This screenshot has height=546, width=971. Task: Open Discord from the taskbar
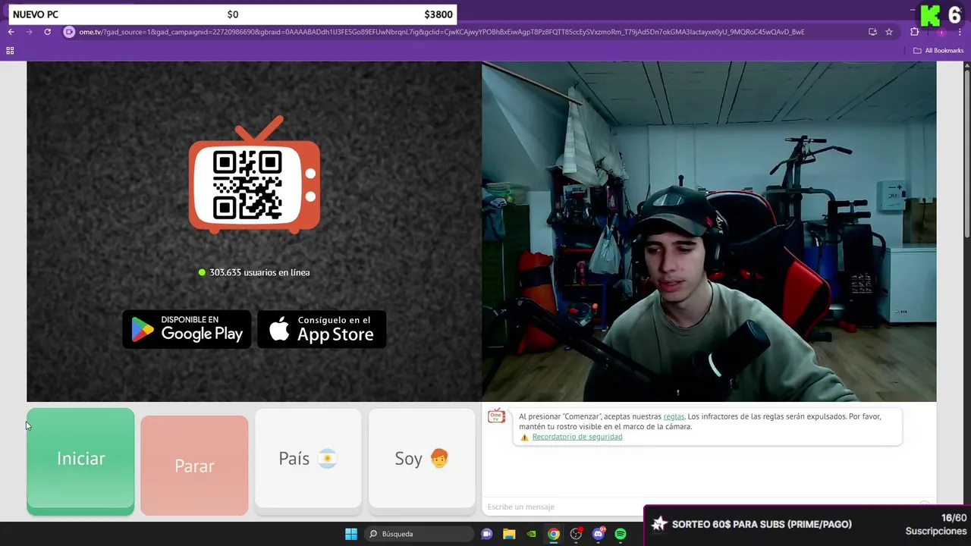coord(599,534)
